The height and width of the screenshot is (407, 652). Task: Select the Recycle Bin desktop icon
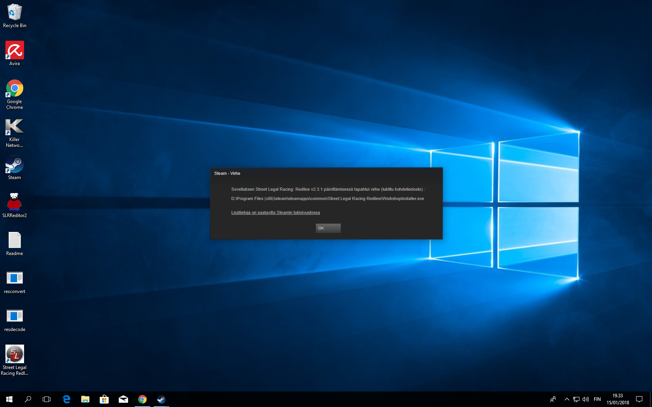click(x=15, y=16)
